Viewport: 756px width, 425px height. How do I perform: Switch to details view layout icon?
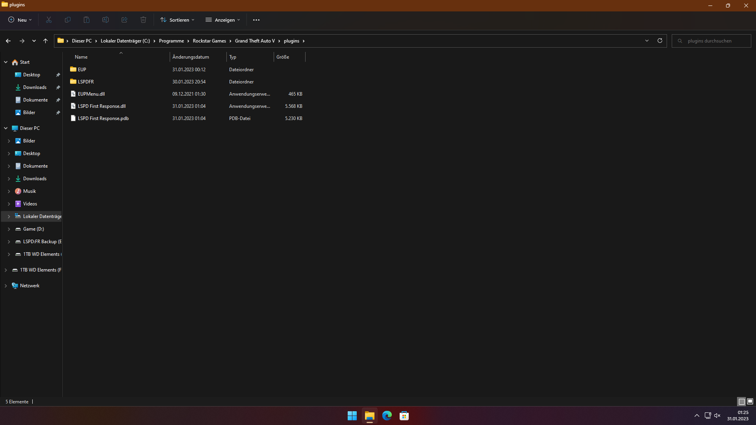[741, 401]
